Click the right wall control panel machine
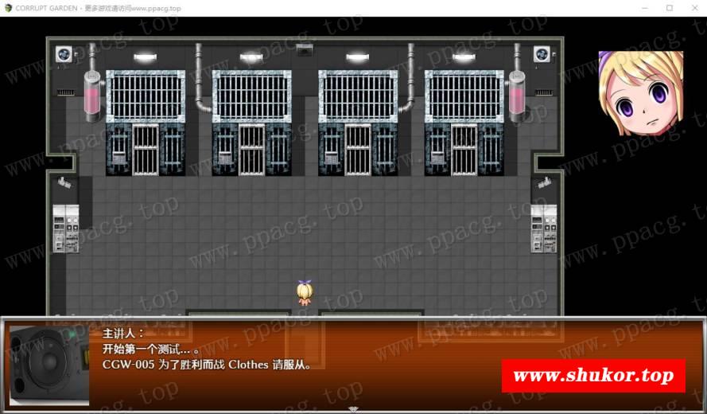 tap(543, 229)
